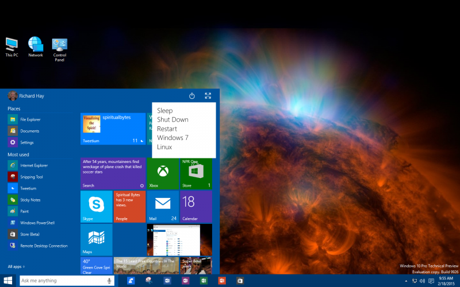Screen dimensions: 460x287
Task: Expand Start menu to full screen
Action: [208, 96]
